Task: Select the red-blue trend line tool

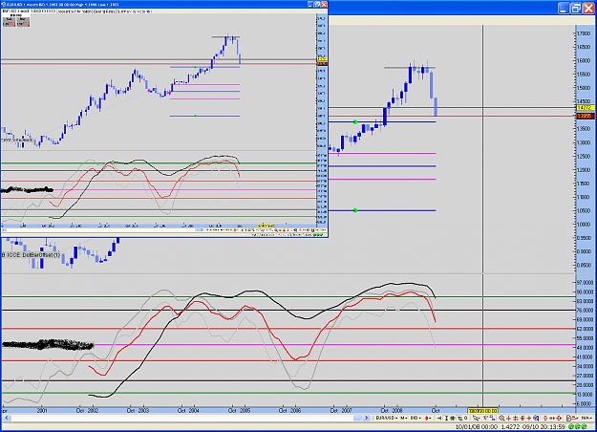Action: tap(485, 418)
